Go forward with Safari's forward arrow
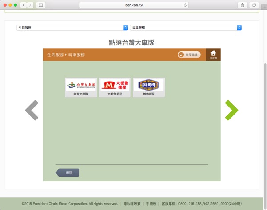 (x=30, y=5)
